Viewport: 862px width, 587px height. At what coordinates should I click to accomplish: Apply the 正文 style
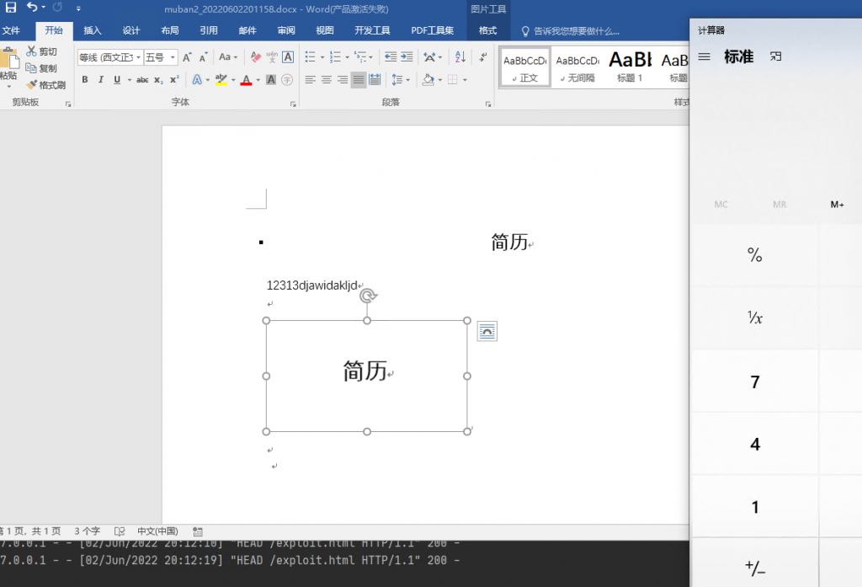point(525,67)
